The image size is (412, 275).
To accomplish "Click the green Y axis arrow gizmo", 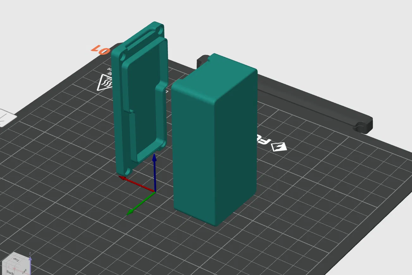I will pyautogui.click(x=141, y=204).
